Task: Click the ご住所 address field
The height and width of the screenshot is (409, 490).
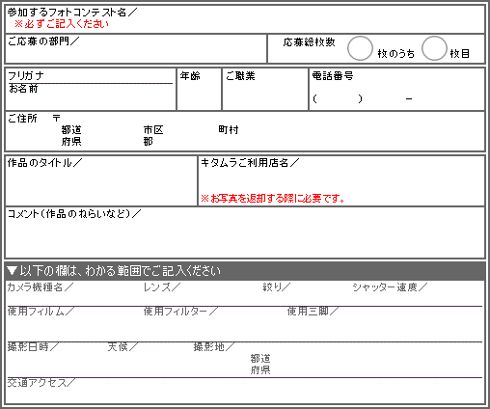Action: tap(245, 131)
